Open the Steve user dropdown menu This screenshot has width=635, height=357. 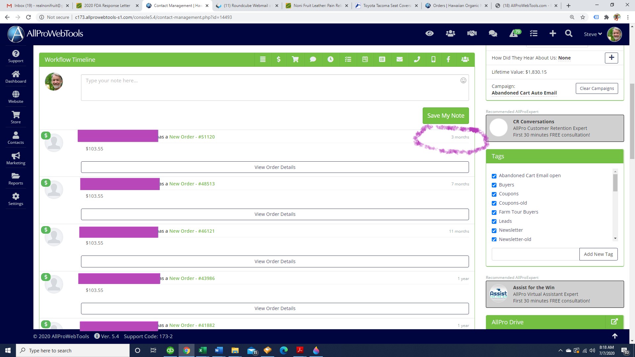coord(593,34)
